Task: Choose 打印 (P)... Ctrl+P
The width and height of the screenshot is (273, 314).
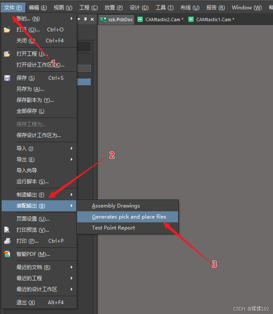Action: coord(39,241)
